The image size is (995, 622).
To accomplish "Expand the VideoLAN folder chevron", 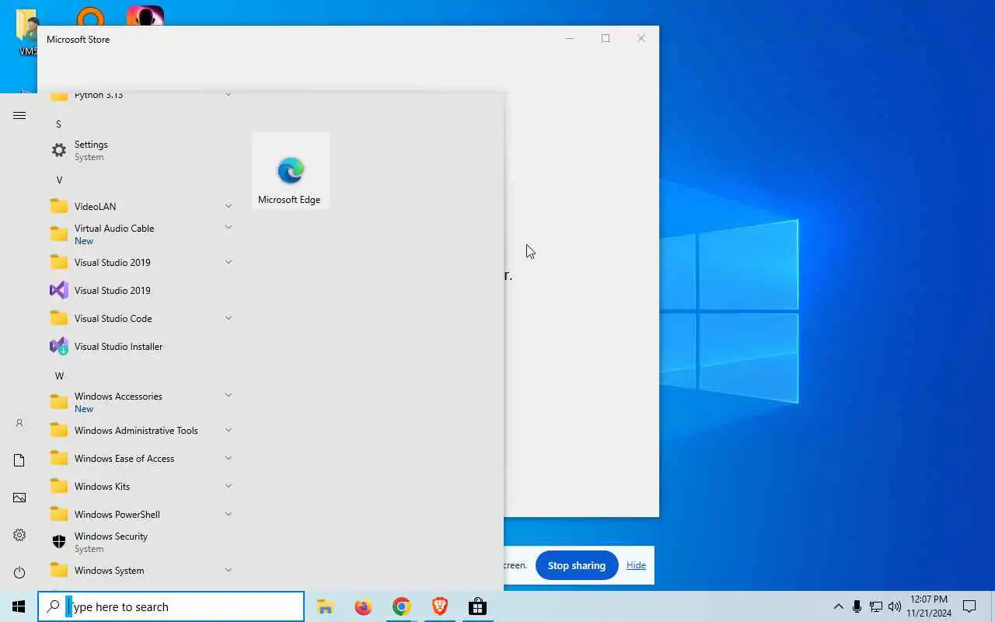I will [x=229, y=206].
